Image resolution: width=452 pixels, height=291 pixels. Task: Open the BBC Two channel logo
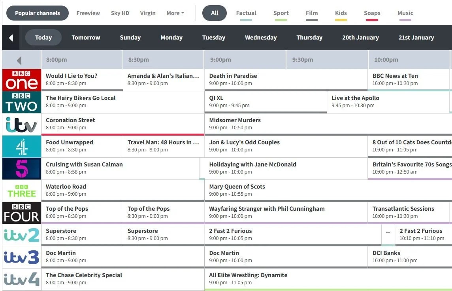(x=22, y=102)
